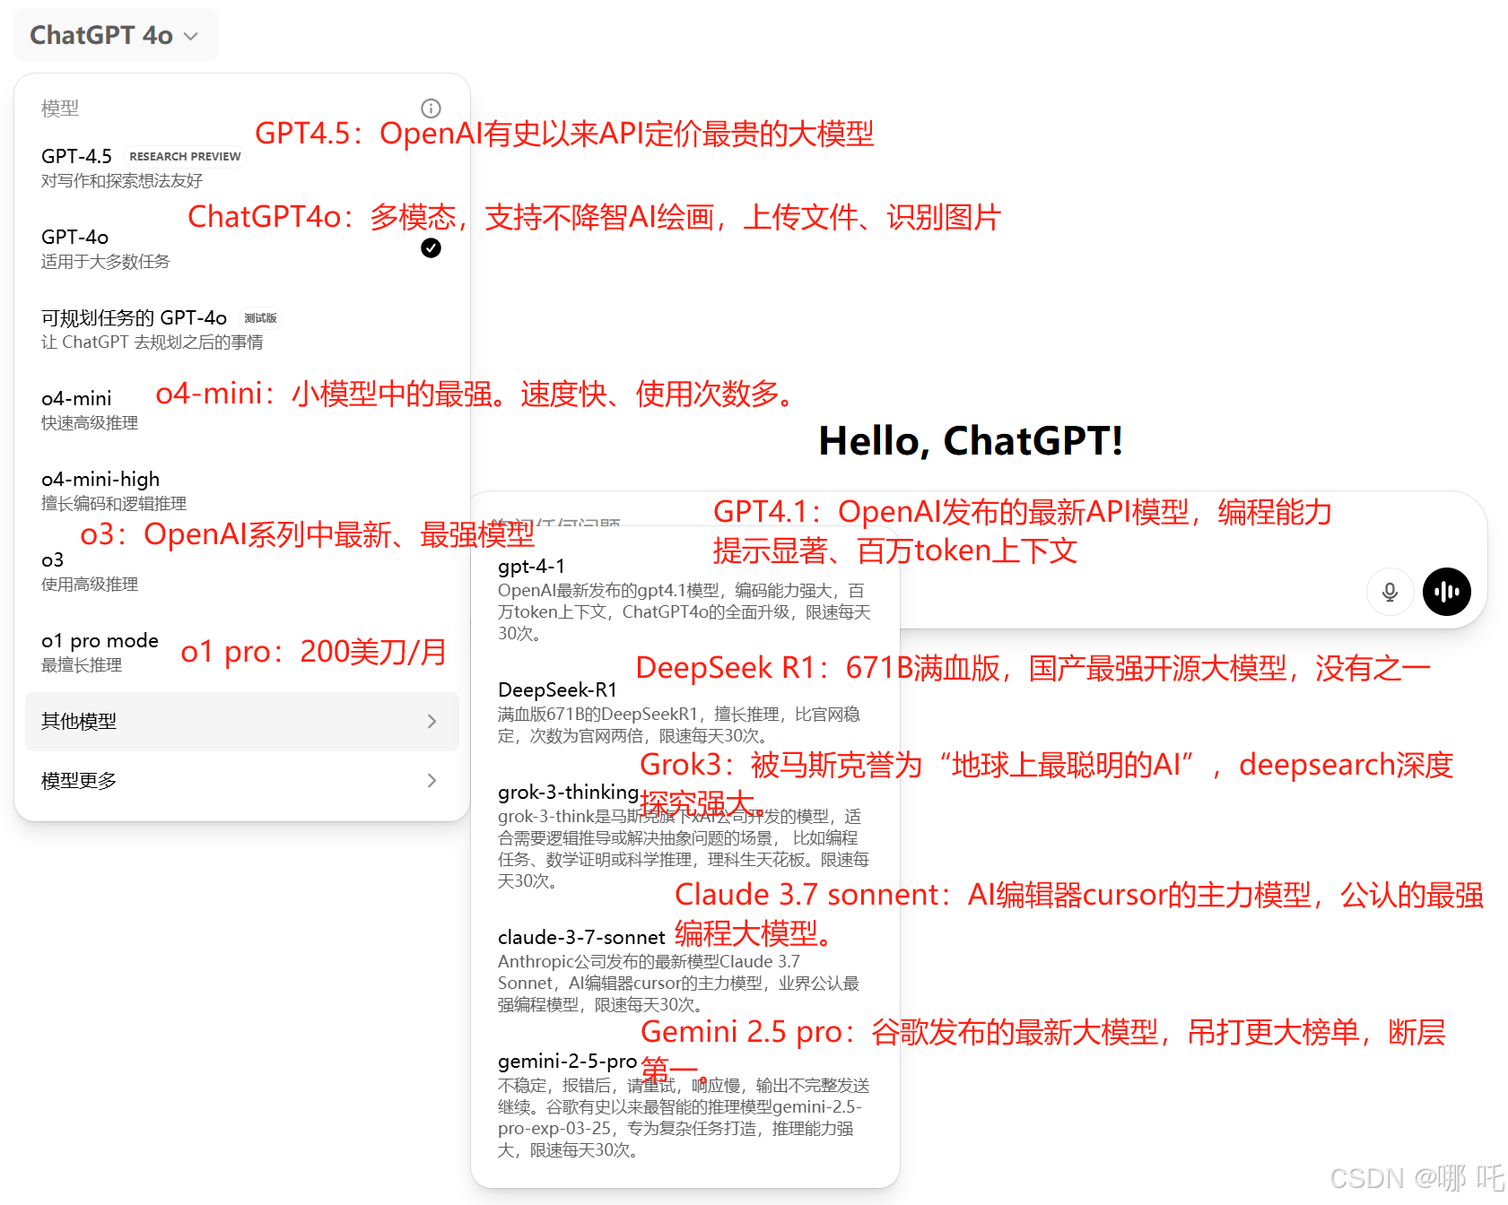Click the info icon beside 模型 header

pyautogui.click(x=431, y=108)
